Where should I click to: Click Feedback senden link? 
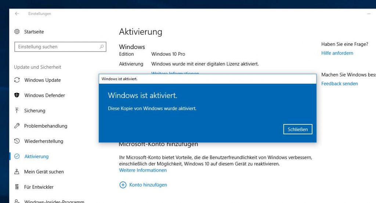pyautogui.click(x=340, y=84)
